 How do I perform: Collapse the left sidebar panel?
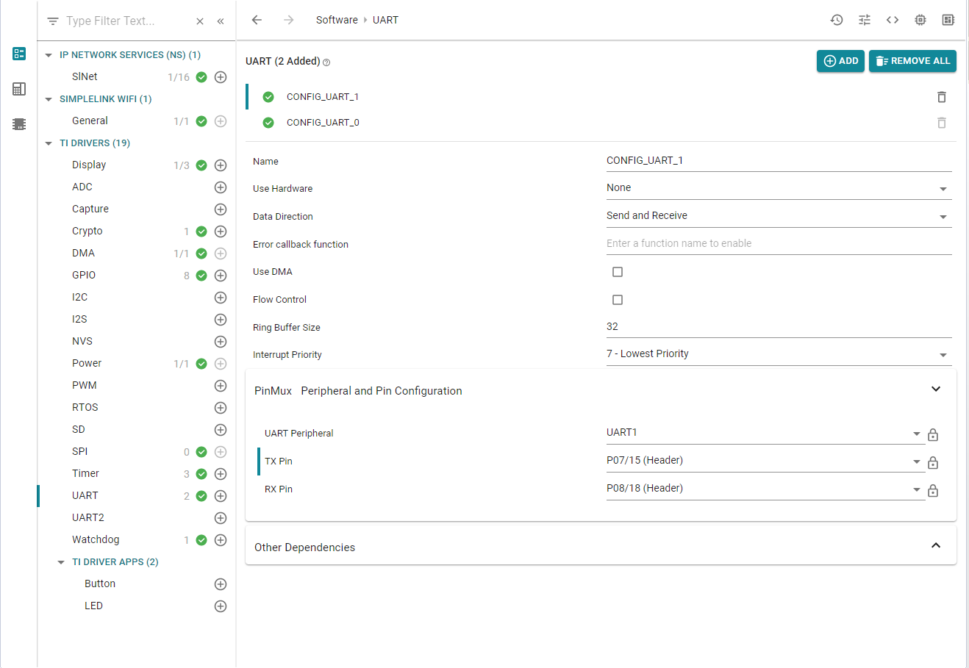tap(221, 21)
